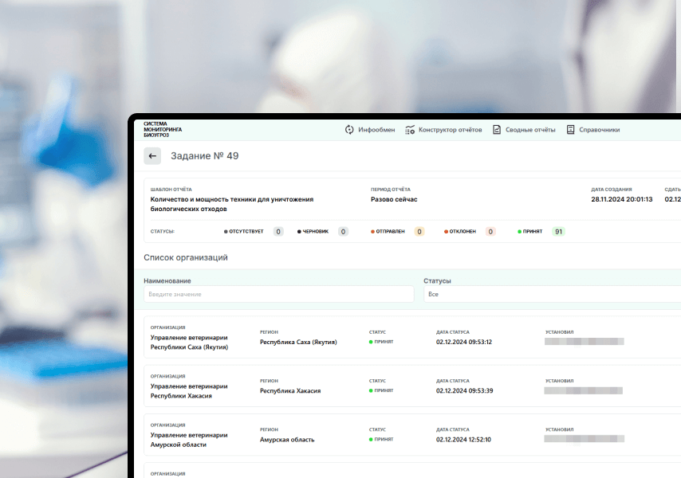Click region Амурская область
Screen dimensions: 681x478
coord(287,440)
